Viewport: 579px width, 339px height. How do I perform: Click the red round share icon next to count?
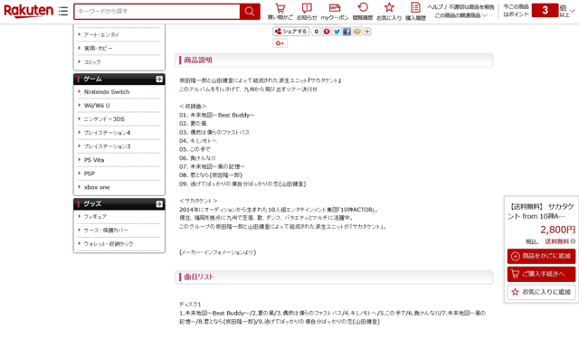coord(327,32)
